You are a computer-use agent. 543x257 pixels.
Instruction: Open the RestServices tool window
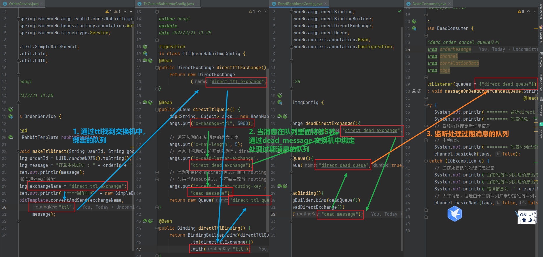coord(541,82)
